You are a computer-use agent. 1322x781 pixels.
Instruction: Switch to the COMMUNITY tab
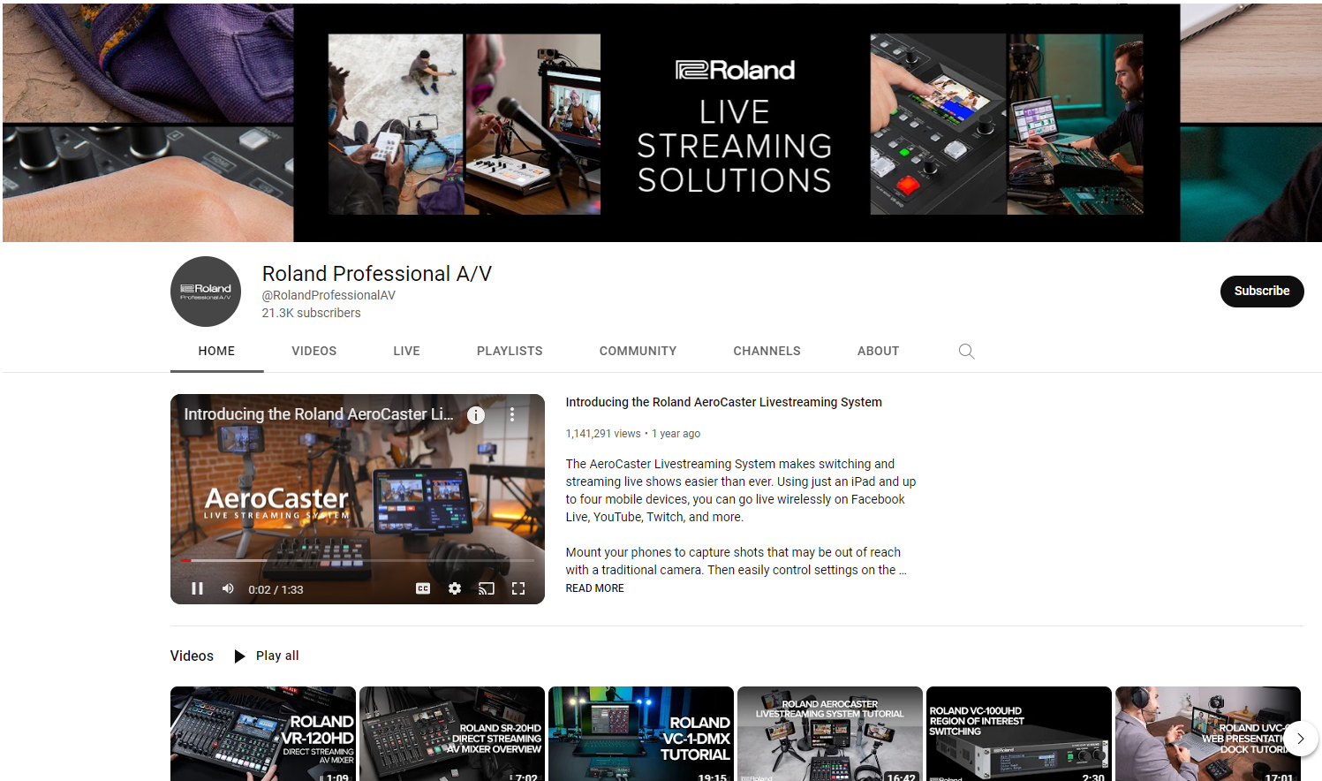(x=638, y=351)
